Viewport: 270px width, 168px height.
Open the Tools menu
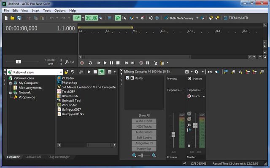47,11
